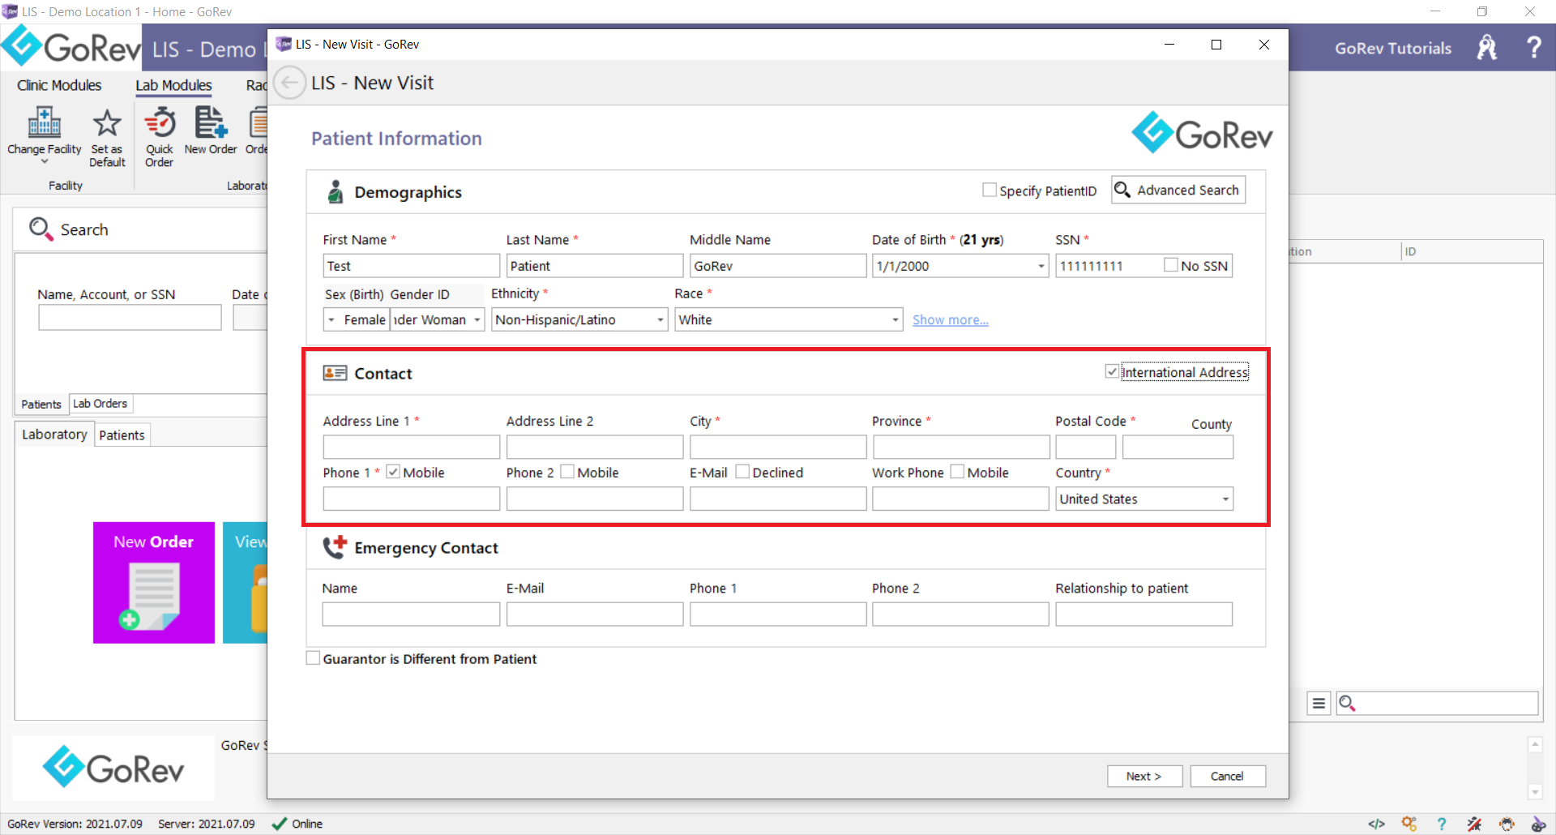The width and height of the screenshot is (1556, 835).
Task: Open GoRev Tutorials link
Action: tap(1393, 48)
